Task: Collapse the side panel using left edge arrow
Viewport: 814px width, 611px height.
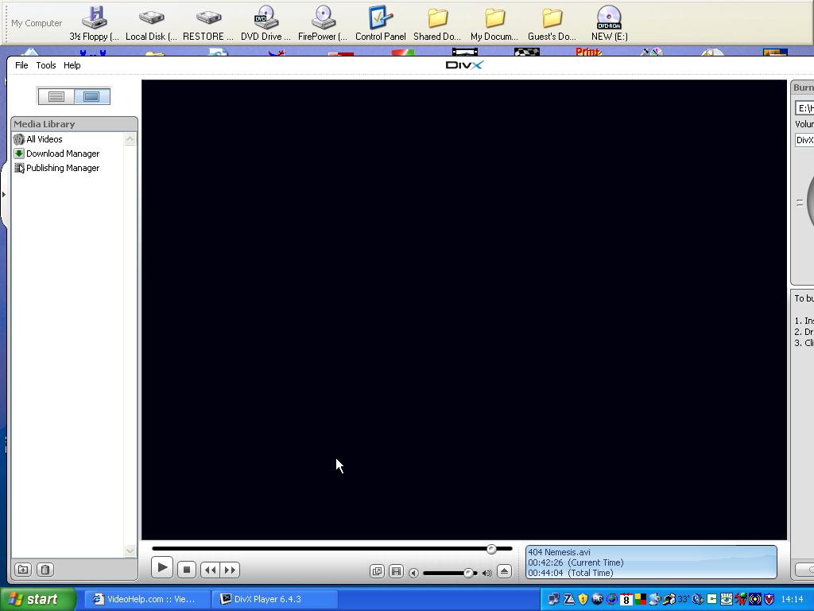Action: (4, 195)
